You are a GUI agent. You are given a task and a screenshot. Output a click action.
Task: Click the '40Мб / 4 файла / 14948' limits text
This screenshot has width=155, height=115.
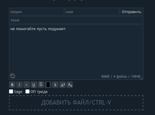121,77
